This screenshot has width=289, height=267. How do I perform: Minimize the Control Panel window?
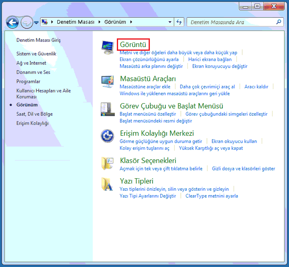(x=245, y=7)
